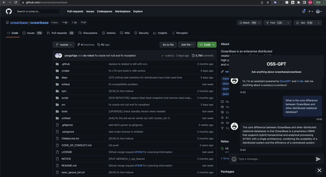Open Explore in top navigation
The width and height of the screenshot is (326, 177).
pyautogui.click(x=138, y=11)
